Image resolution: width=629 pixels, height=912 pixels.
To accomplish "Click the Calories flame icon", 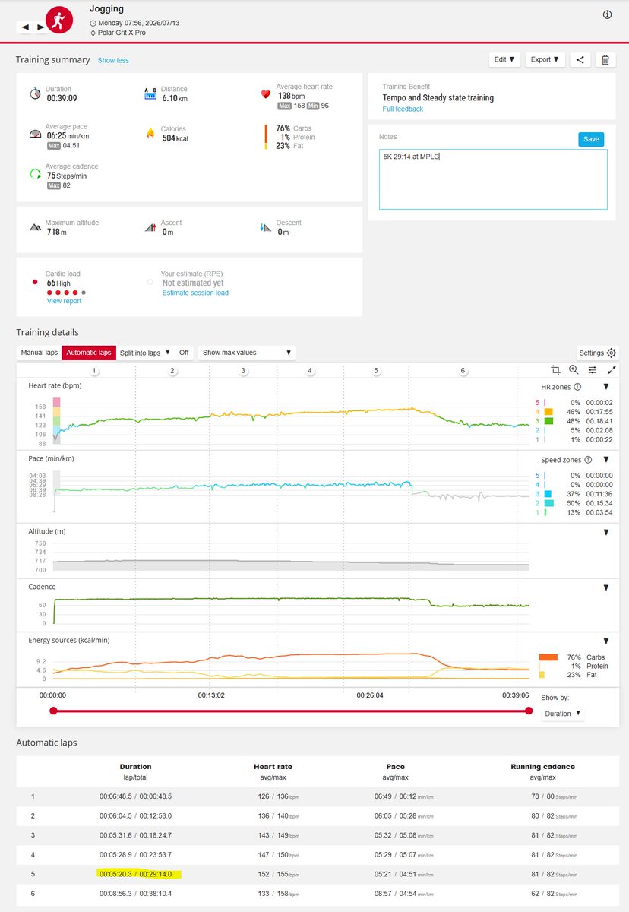I will point(150,133).
